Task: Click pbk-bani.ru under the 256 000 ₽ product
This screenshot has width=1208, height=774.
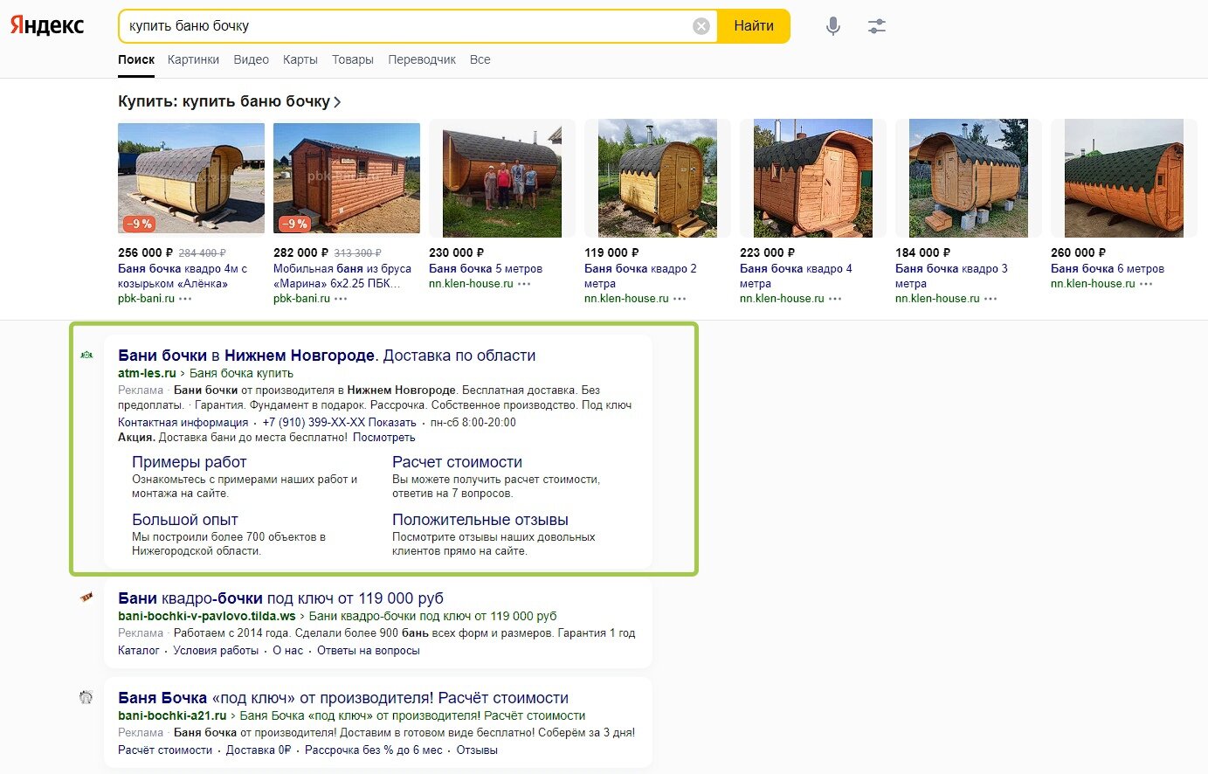Action: tap(147, 299)
